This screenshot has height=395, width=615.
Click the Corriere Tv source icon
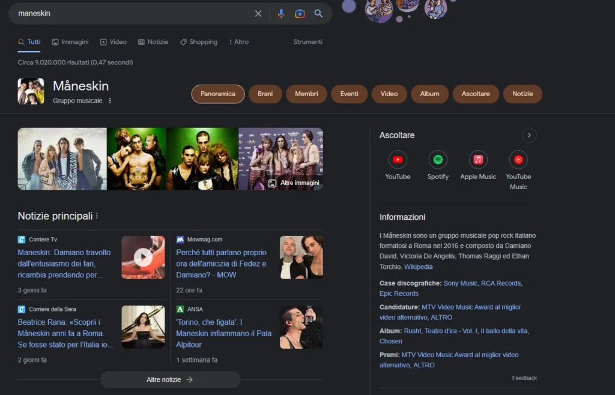pyautogui.click(x=22, y=240)
